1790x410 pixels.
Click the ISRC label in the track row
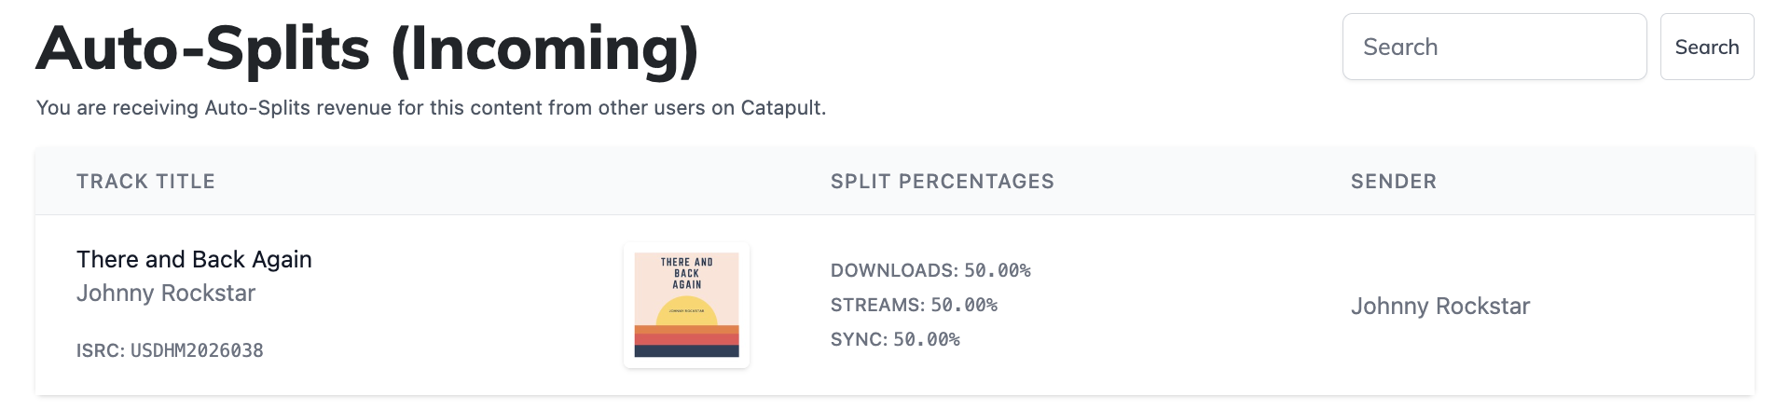[101, 350]
